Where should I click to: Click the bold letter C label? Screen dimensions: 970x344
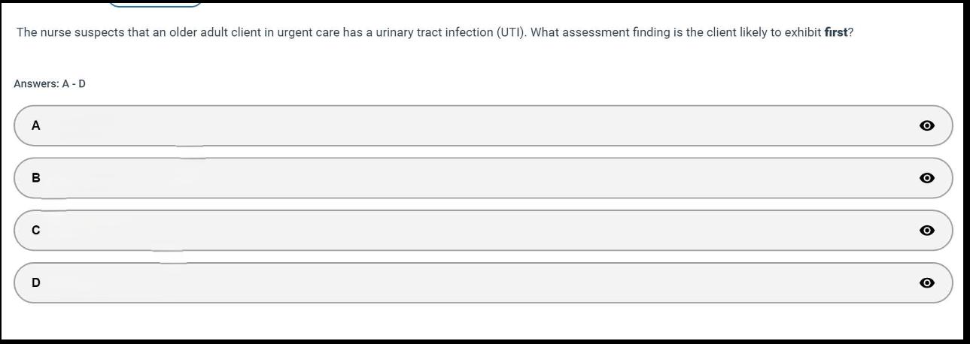click(x=35, y=231)
